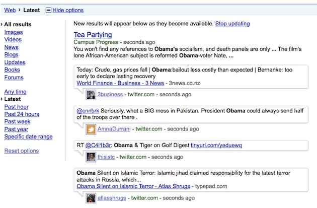Filter results to Images

[14, 32]
